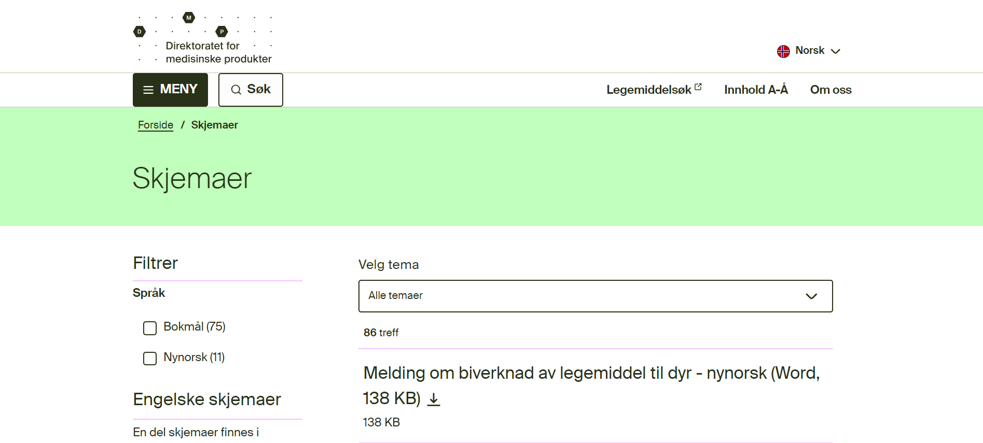983x443 pixels.
Task: Click the download arrow icon for Melding document
Action: click(434, 399)
